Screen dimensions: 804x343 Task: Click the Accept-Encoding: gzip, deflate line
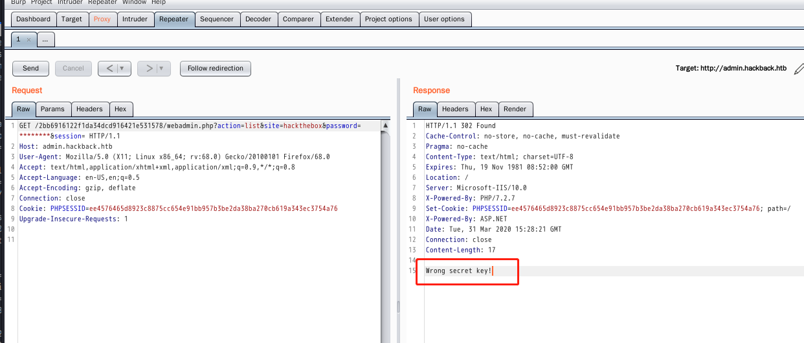pyautogui.click(x=77, y=188)
